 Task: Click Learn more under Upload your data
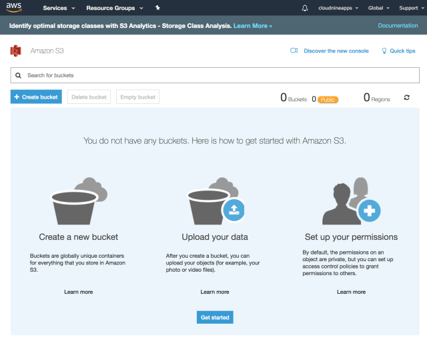pos(215,292)
